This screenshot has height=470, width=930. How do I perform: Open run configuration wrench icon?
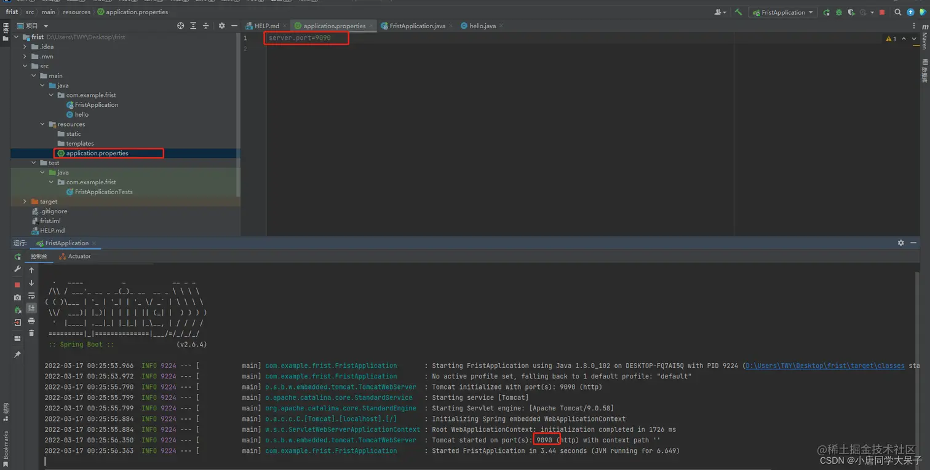pyautogui.click(x=17, y=270)
